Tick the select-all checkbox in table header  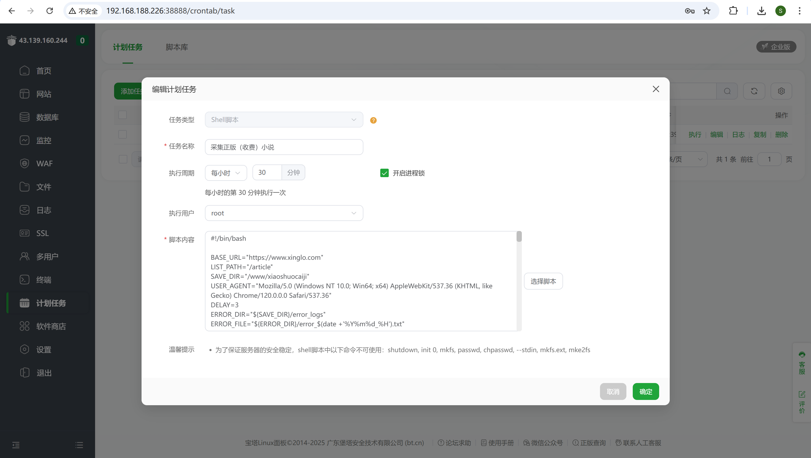tap(123, 115)
